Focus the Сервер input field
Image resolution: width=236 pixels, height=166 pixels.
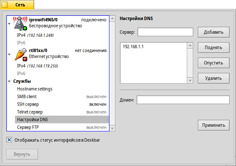[x=165, y=32]
